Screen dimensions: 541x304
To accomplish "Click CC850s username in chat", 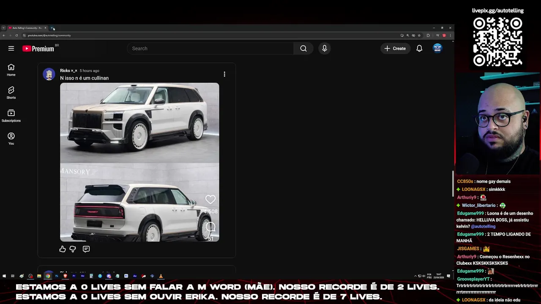I will (465, 182).
